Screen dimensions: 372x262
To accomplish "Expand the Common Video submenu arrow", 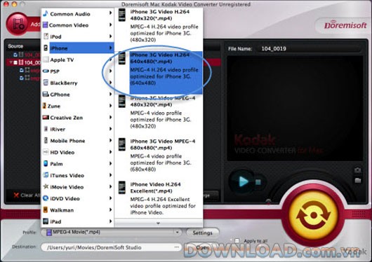I will coord(110,25).
